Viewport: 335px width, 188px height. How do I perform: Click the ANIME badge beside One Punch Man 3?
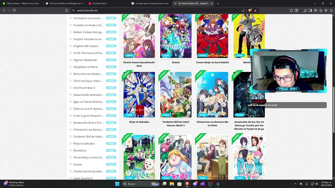(x=111, y=88)
